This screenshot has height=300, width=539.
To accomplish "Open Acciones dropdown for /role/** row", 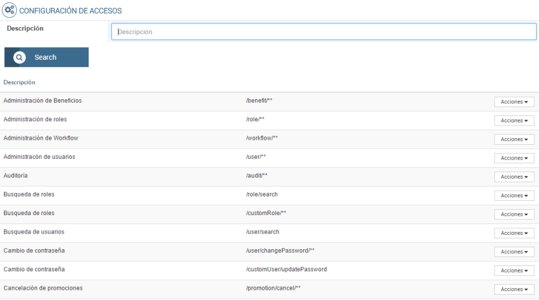I will tap(514, 121).
